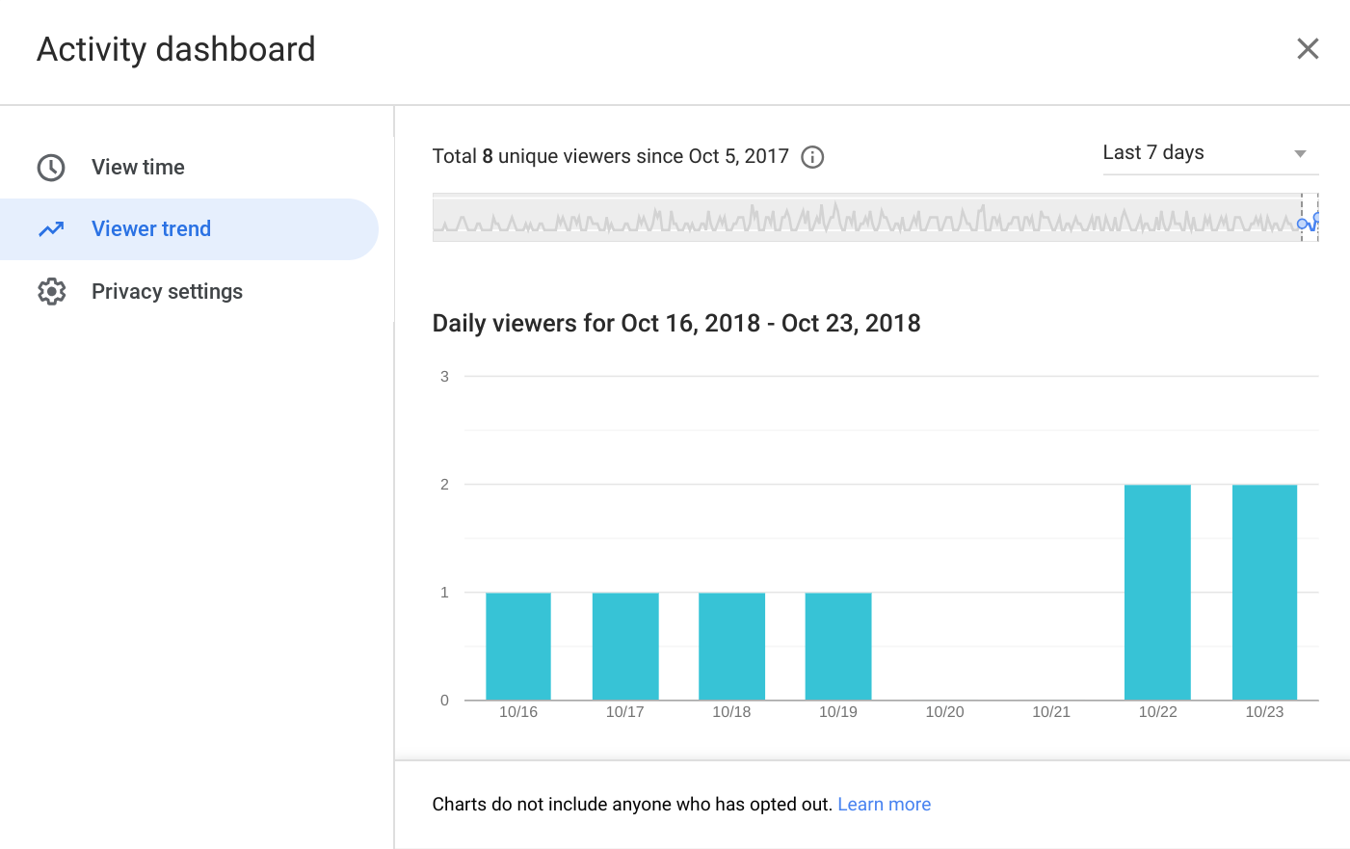Click the Total 8 unique viewers text
Image resolution: width=1350 pixels, height=849 pixels.
tap(607, 156)
